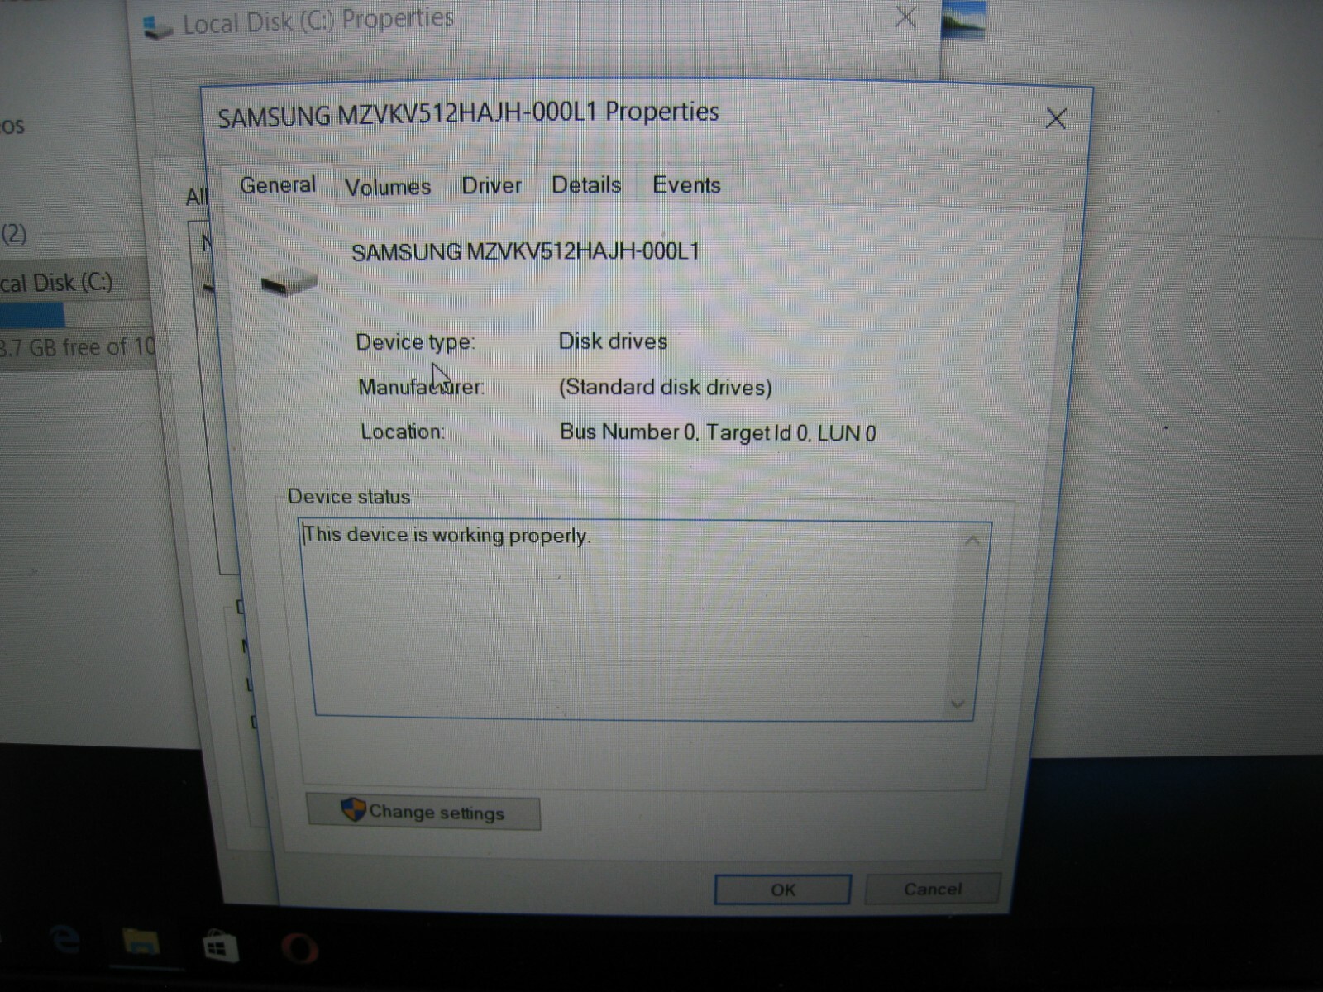Click Cancel in the Samsung properties dialog
This screenshot has width=1323, height=992.
click(x=932, y=889)
